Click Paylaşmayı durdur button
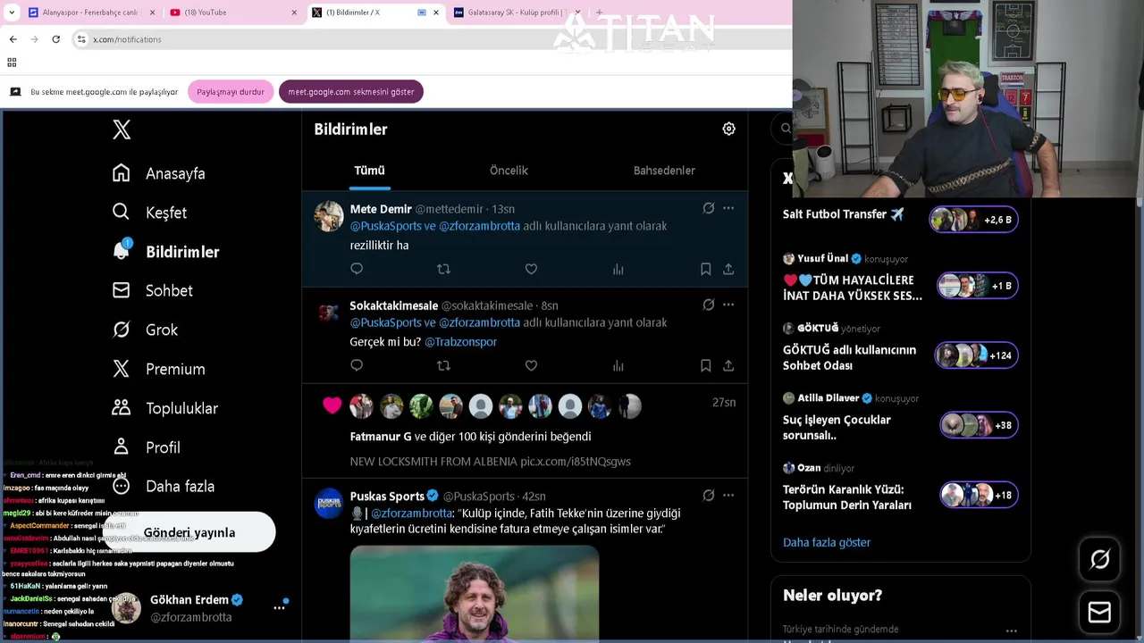 231,92
